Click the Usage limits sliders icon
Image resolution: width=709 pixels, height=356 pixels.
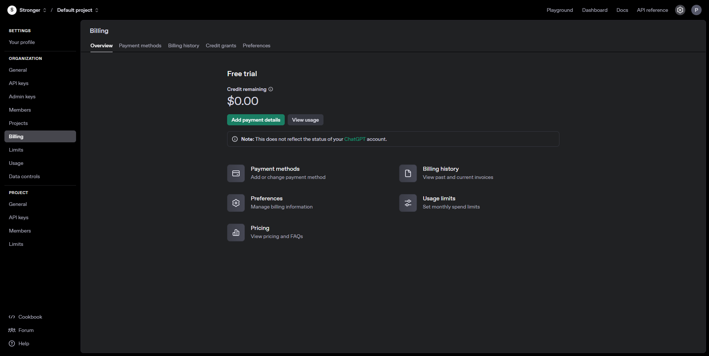[x=408, y=203]
